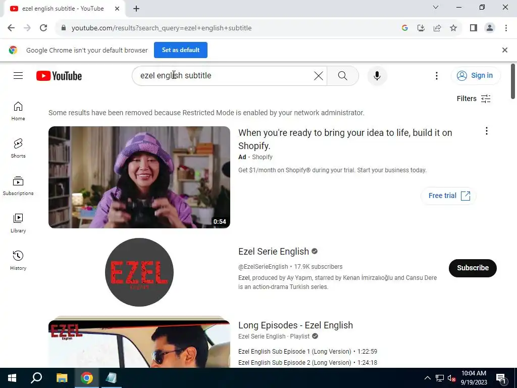The height and width of the screenshot is (388, 517).
Task: Toggle Chrome side panel
Action: point(474,28)
